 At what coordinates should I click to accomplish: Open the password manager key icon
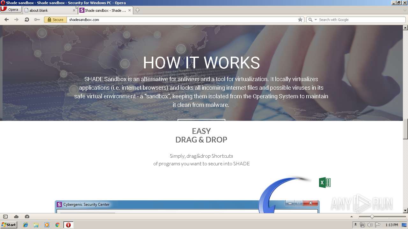tap(37, 20)
